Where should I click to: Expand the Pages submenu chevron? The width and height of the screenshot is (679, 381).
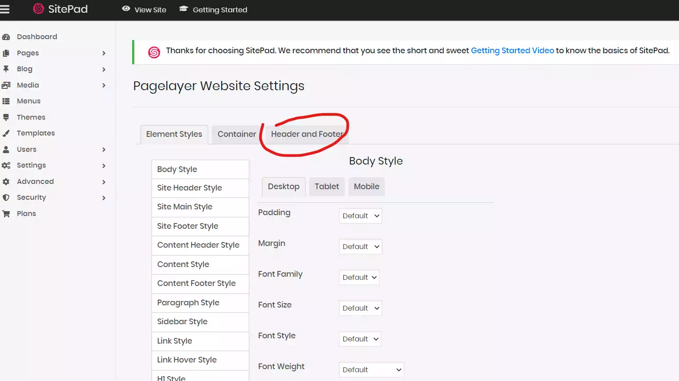(104, 53)
